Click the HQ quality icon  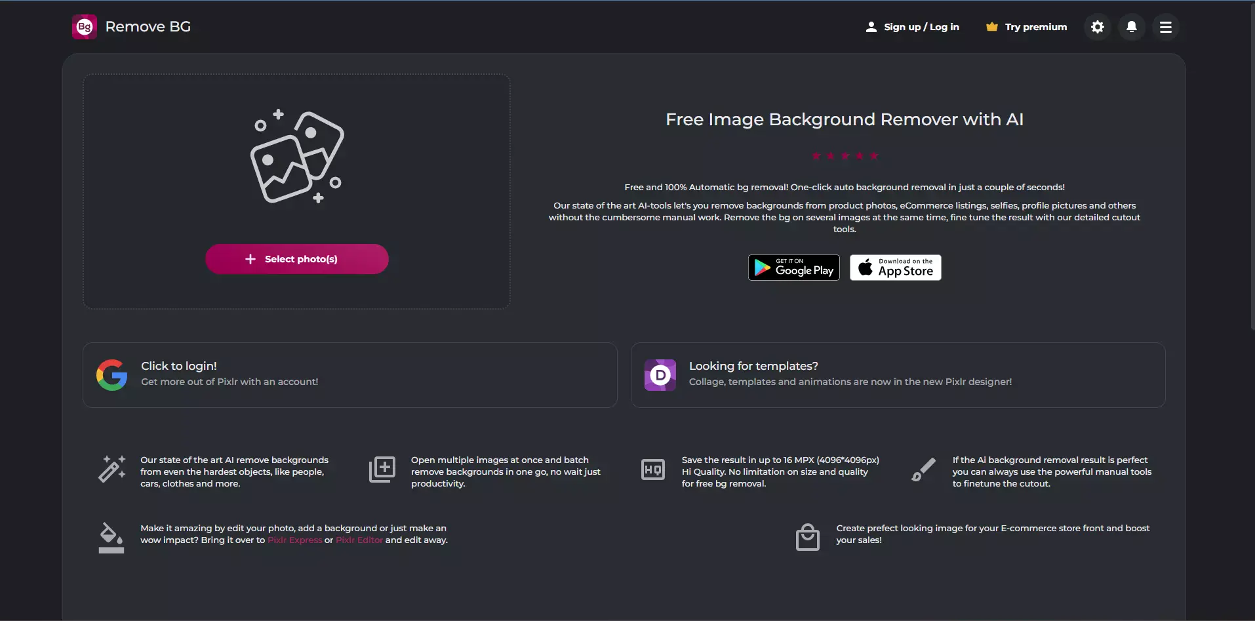coord(652,470)
